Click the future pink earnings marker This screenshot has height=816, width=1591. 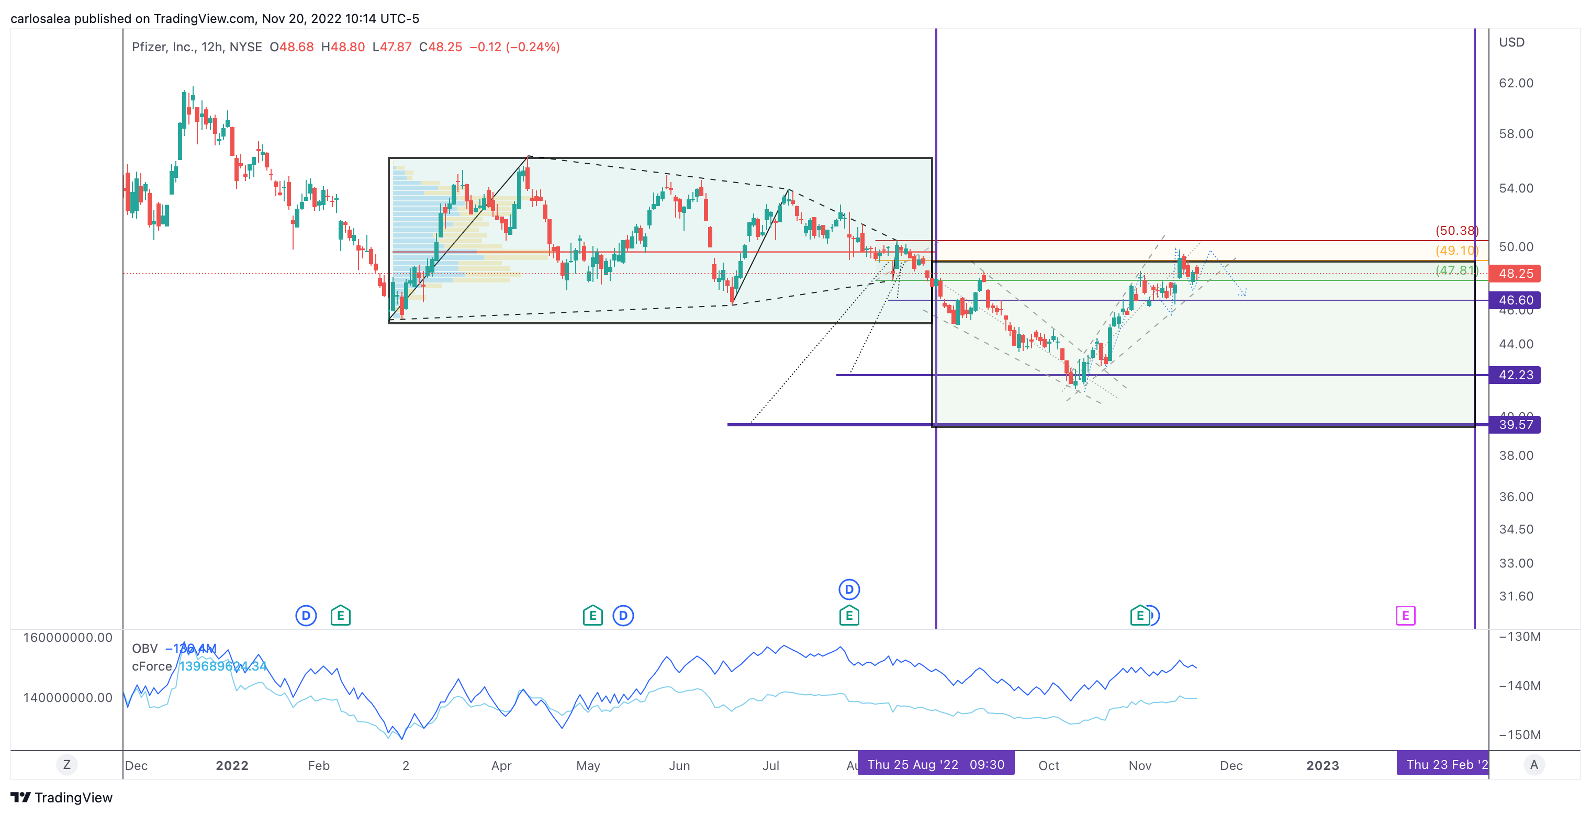[x=1405, y=615]
